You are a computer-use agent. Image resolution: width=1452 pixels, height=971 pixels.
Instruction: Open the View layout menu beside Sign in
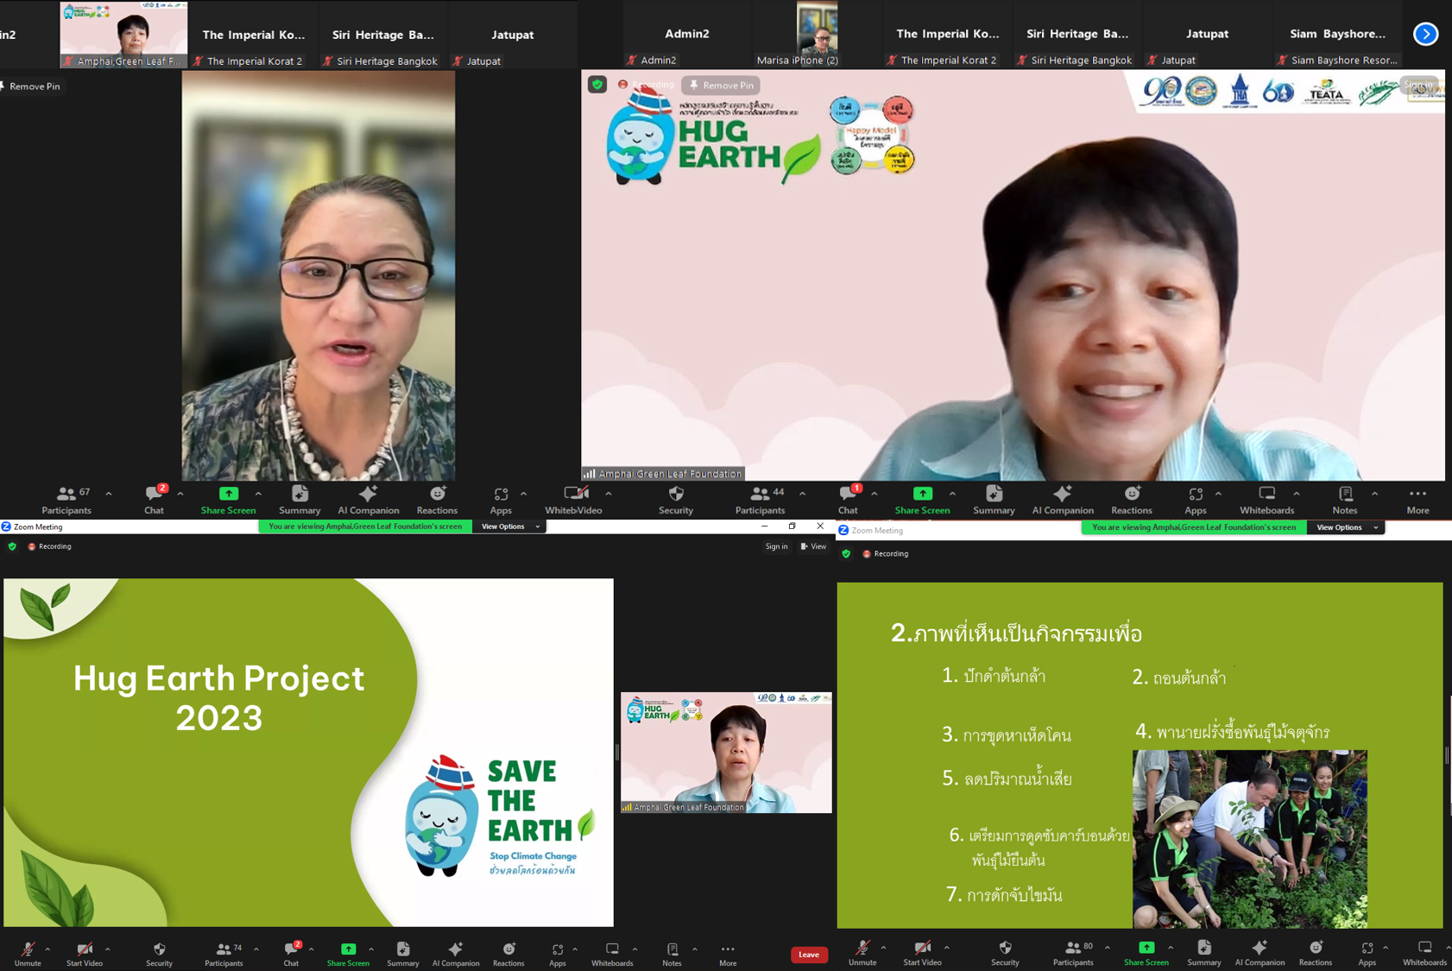813,546
